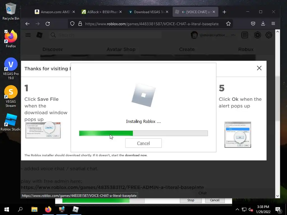Open the Avatar Shop menu item

pyautogui.click(x=121, y=49)
